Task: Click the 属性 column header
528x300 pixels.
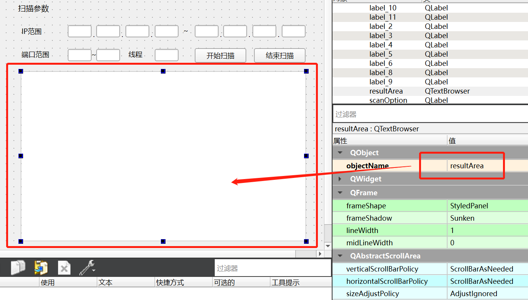Action: [x=389, y=141]
